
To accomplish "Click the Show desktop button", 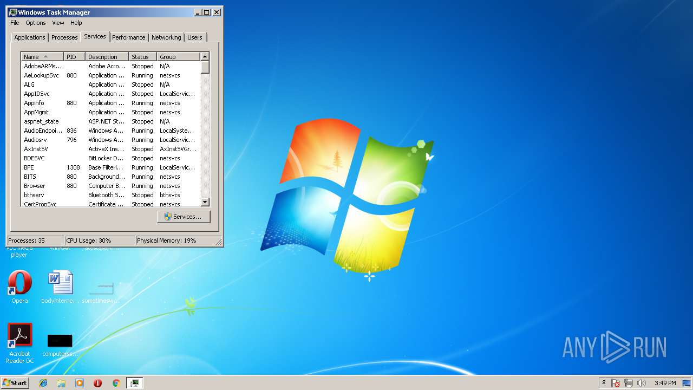I will click(x=687, y=383).
